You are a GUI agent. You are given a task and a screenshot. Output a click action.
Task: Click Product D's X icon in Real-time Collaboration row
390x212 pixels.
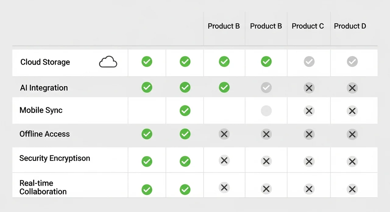[352, 190]
